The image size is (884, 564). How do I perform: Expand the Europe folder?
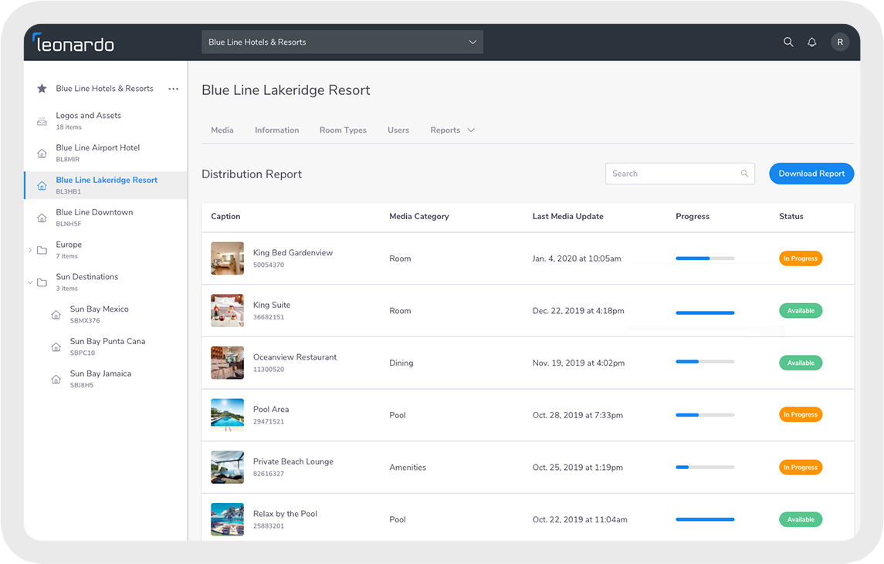point(30,250)
